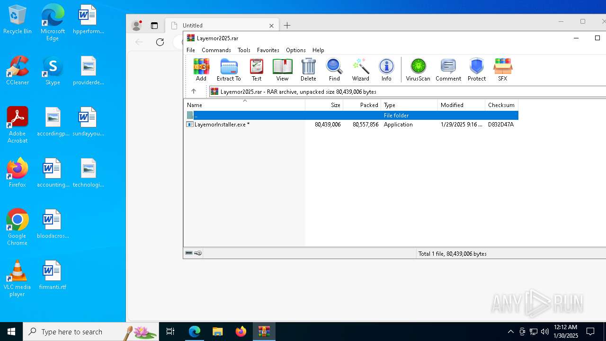The width and height of the screenshot is (606, 341).
Task: Launch the Wizard tool
Action: click(360, 70)
